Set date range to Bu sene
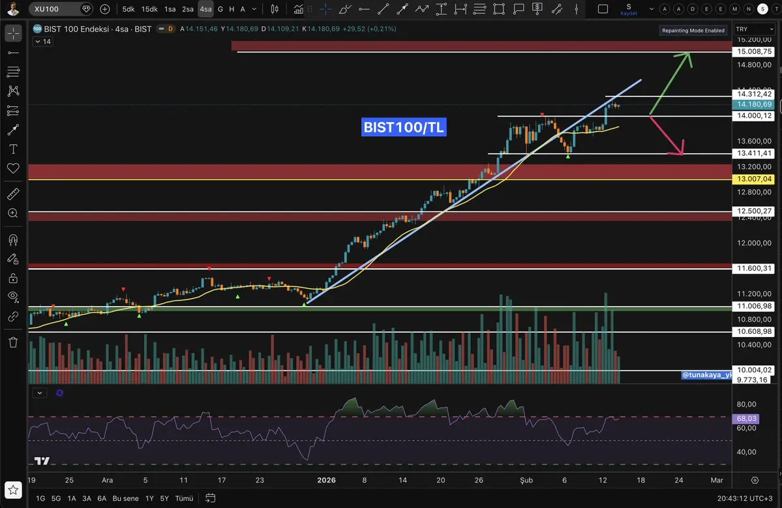The height and width of the screenshot is (508, 782). pos(126,498)
